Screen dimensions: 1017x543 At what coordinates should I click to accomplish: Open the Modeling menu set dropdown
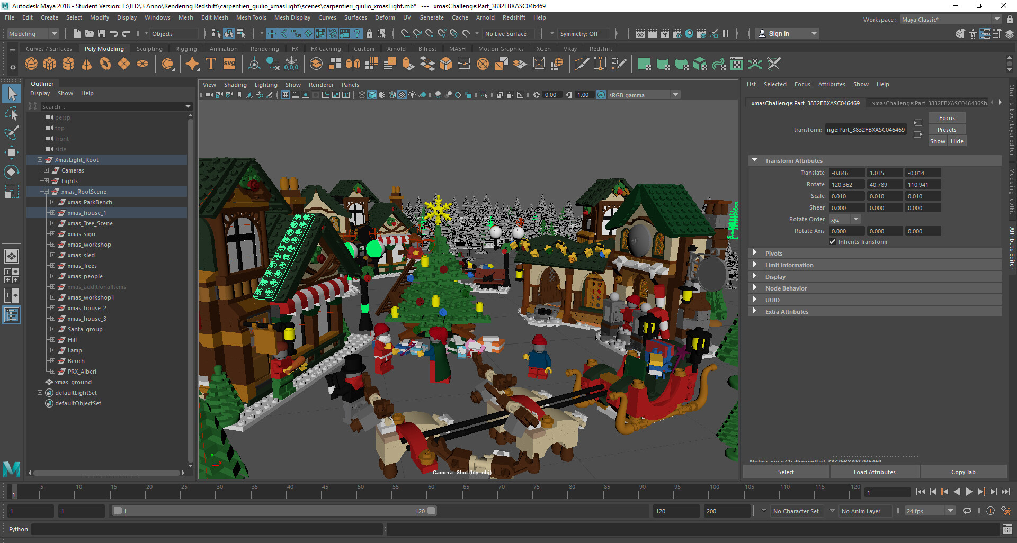coord(33,33)
